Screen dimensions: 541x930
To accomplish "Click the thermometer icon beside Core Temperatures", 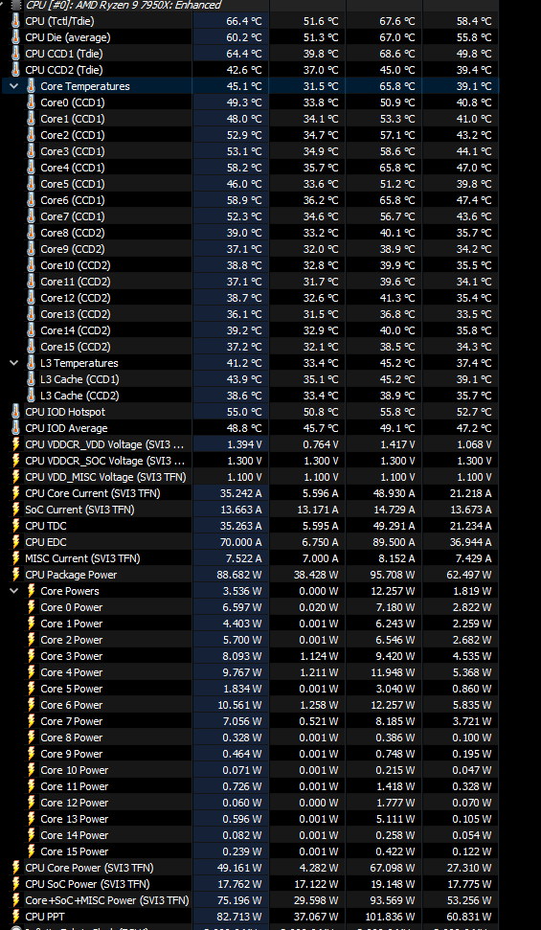I will [x=31, y=86].
